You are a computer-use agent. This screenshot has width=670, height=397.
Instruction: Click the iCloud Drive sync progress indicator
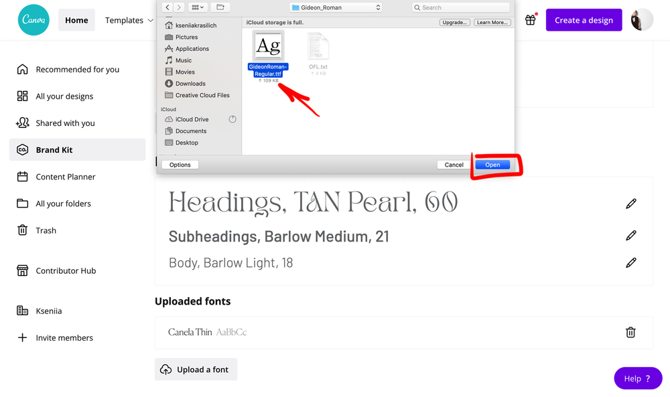coord(234,118)
